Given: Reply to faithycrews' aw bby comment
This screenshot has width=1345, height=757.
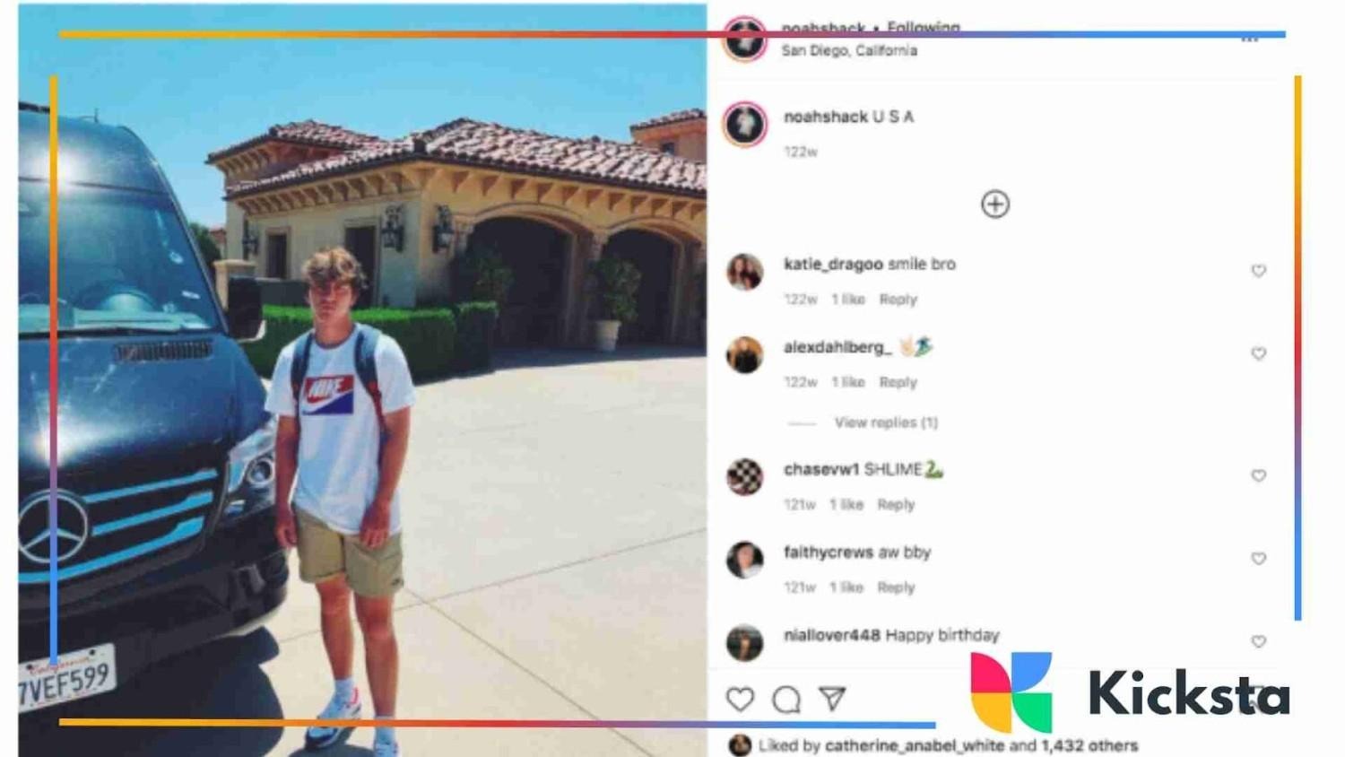Looking at the screenshot, I should point(896,587).
